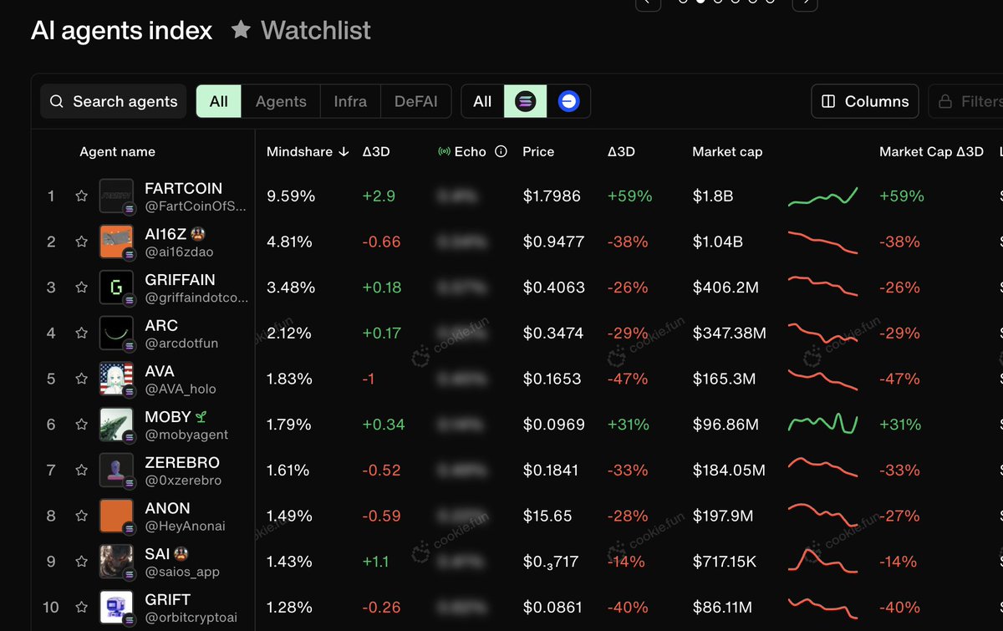Open FARTCOIN agent avatar

click(x=116, y=196)
